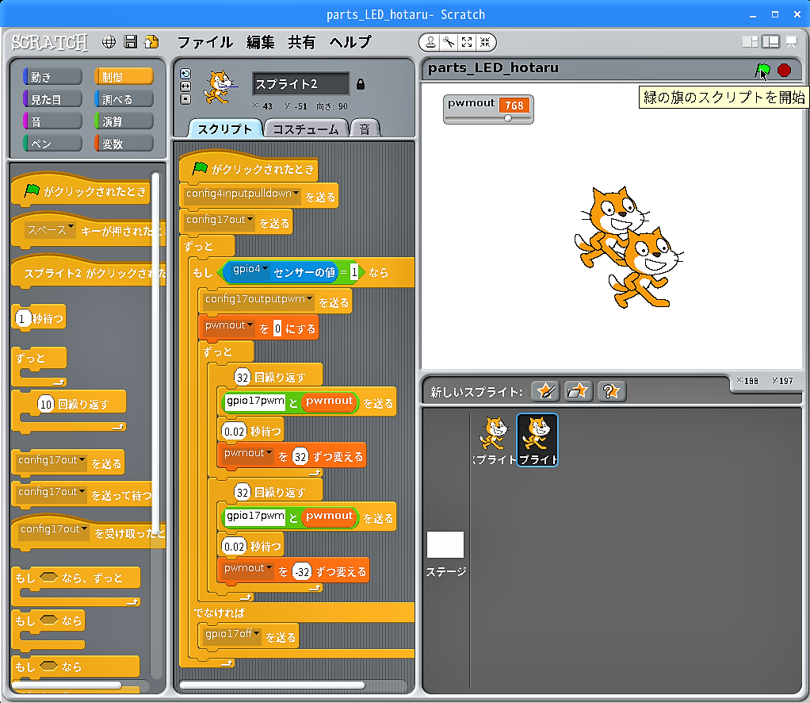This screenshot has height=703, width=810.
Task: Select the ペン block category
Action: [x=52, y=144]
